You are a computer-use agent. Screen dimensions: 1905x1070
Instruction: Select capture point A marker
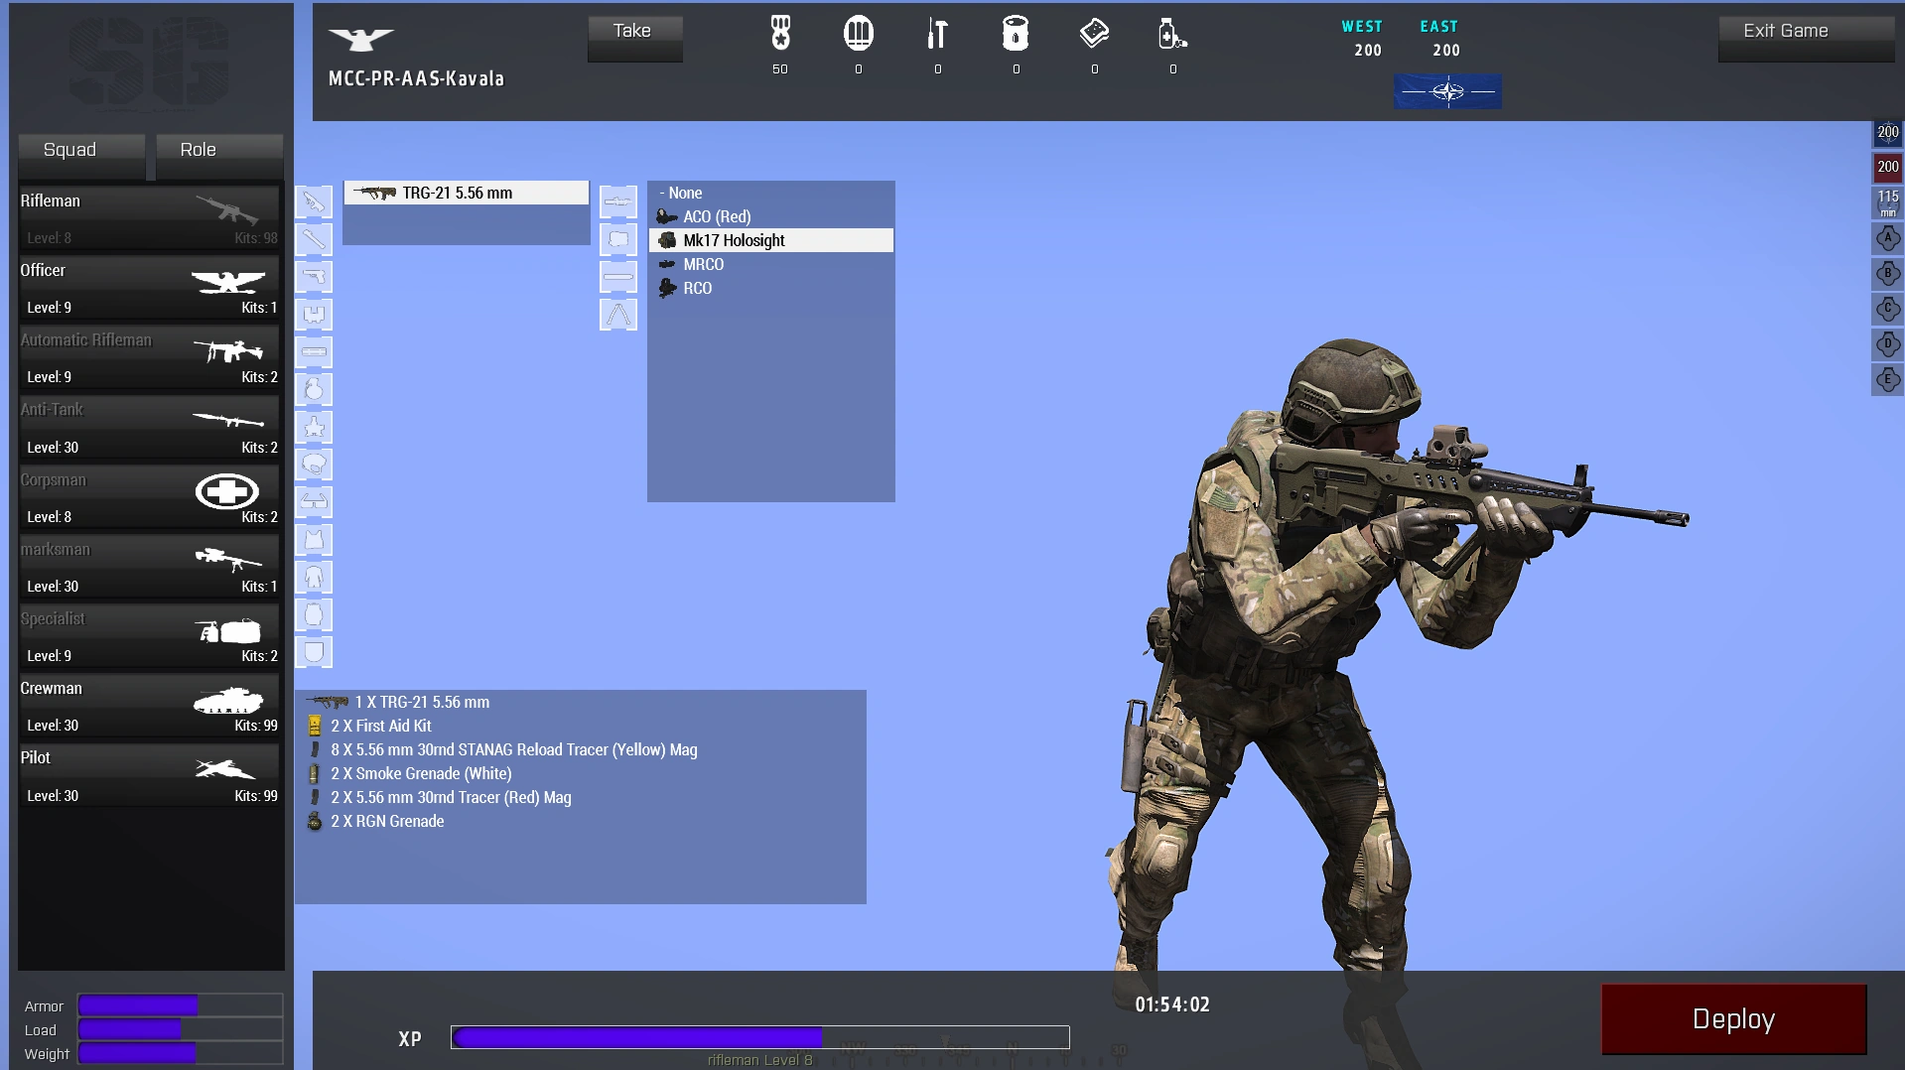tap(1887, 238)
